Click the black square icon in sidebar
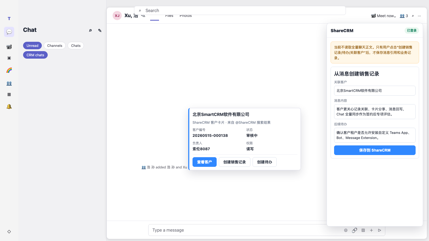 (x=9, y=58)
